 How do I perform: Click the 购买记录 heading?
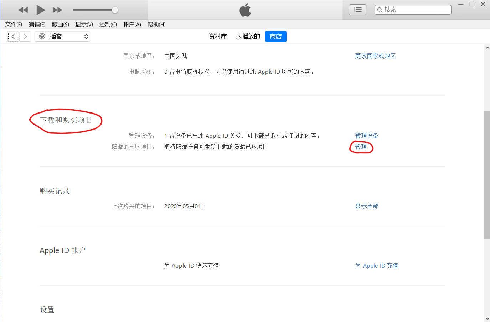coord(55,191)
